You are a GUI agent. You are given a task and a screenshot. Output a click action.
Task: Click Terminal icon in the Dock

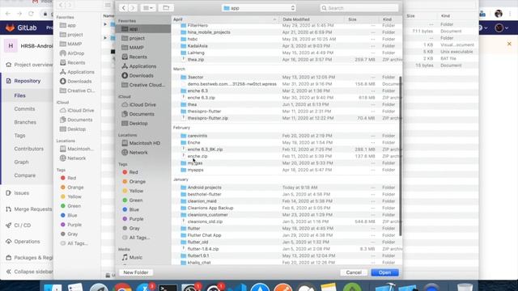[168, 287]
